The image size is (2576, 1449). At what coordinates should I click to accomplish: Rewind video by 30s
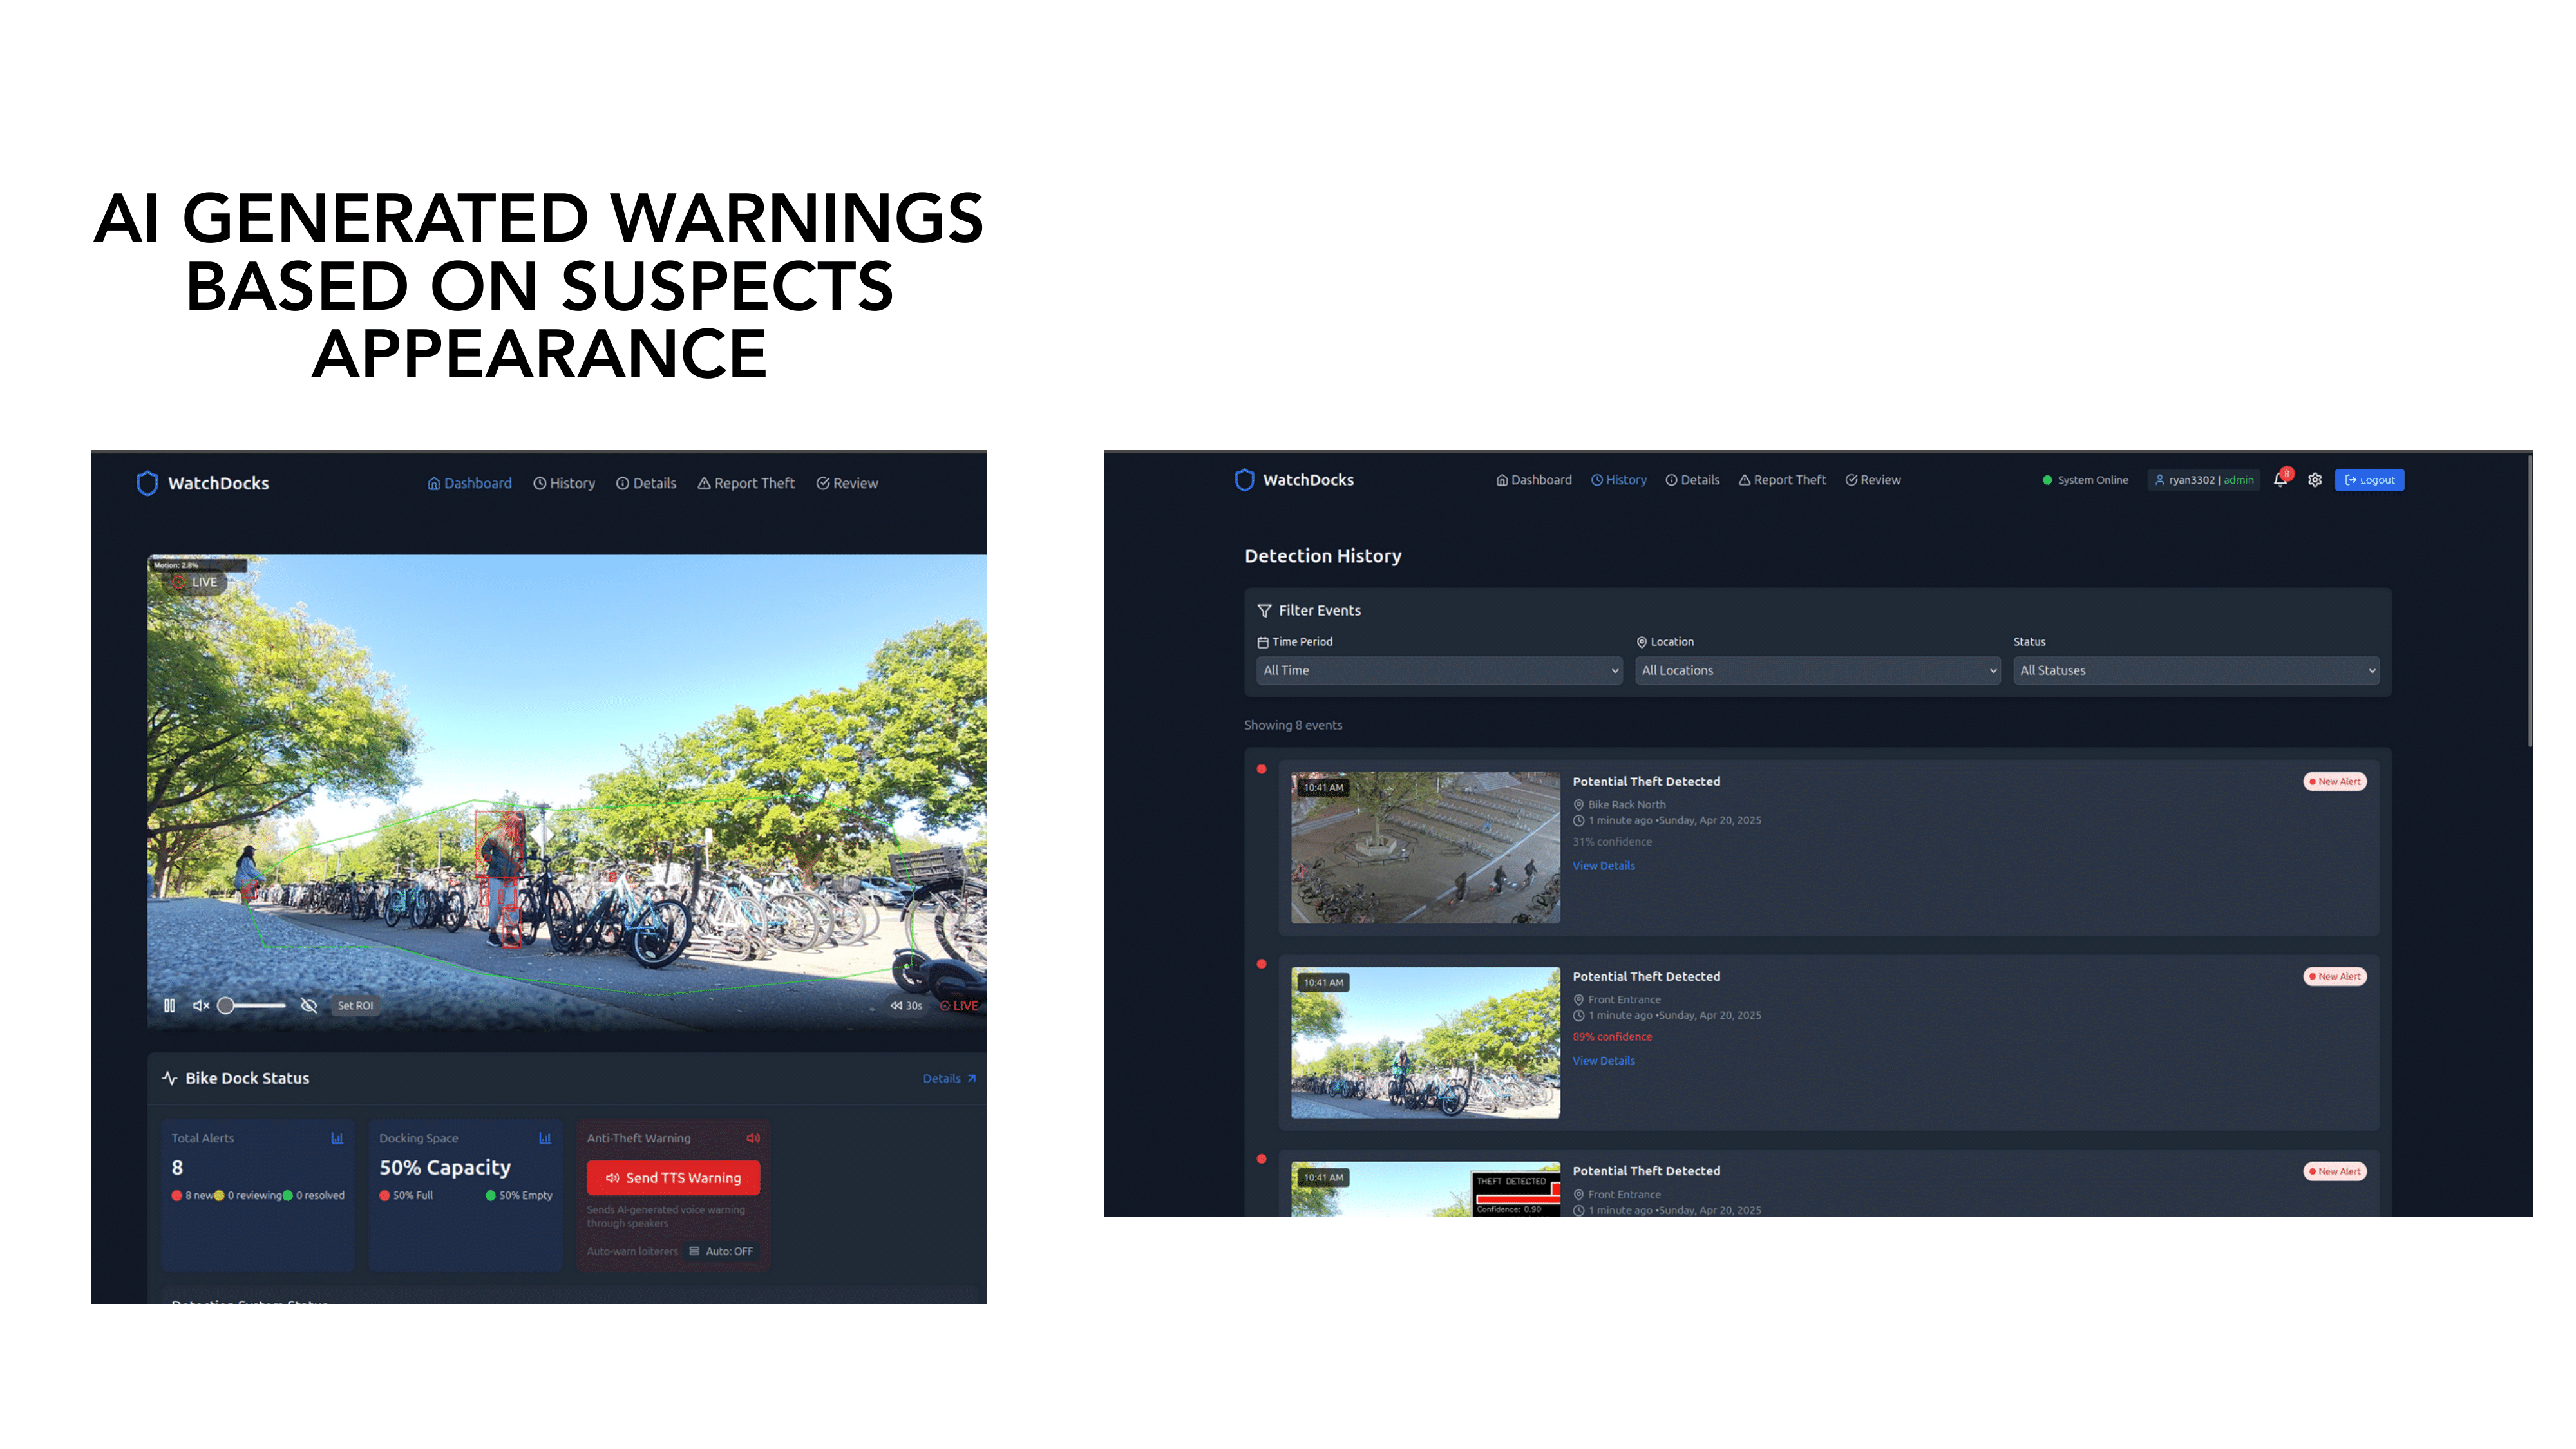pyautogui.click(x=906, y=1005)
